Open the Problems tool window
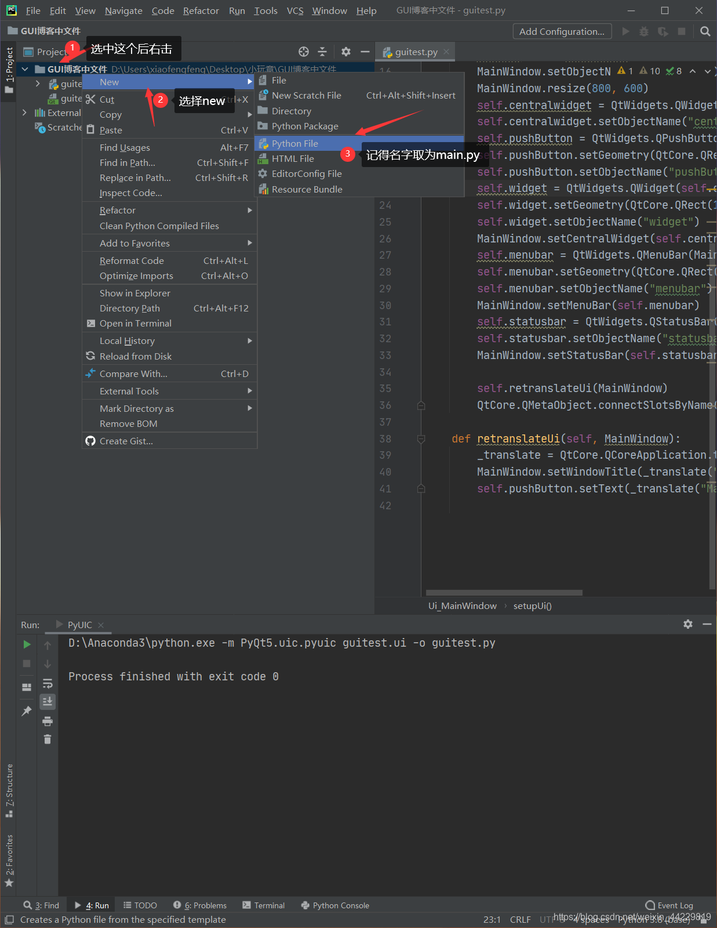 coord(200,905)
